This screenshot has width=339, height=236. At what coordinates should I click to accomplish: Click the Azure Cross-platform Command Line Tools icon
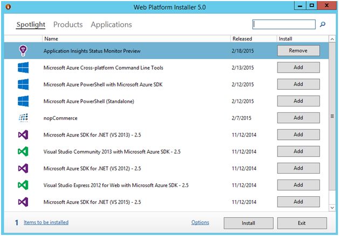point(23,68)
